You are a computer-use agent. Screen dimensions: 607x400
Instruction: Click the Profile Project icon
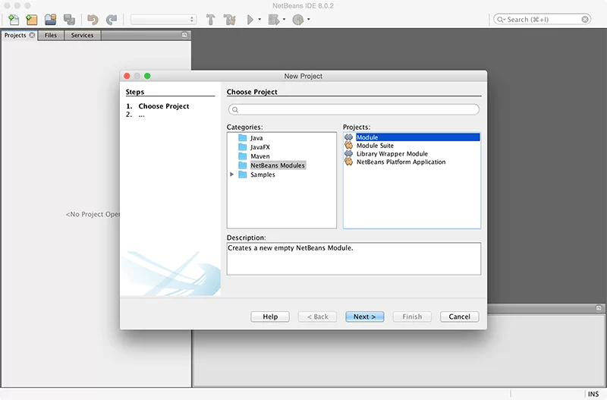pos(297,20)
